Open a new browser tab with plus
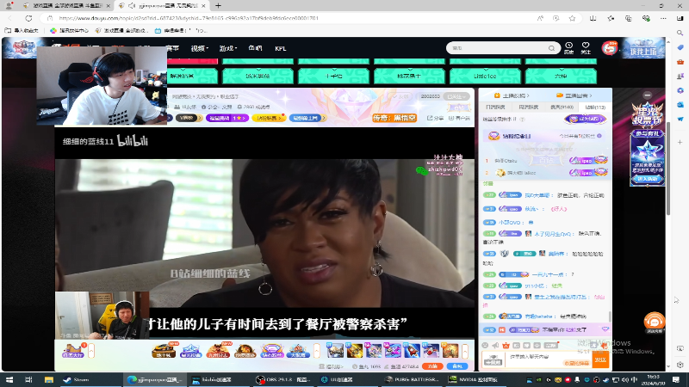689x387 pixels. [218, 6]
